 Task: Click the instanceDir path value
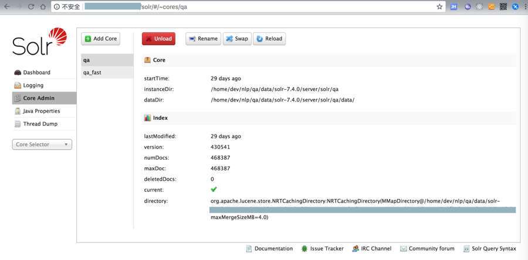point(275,89)
